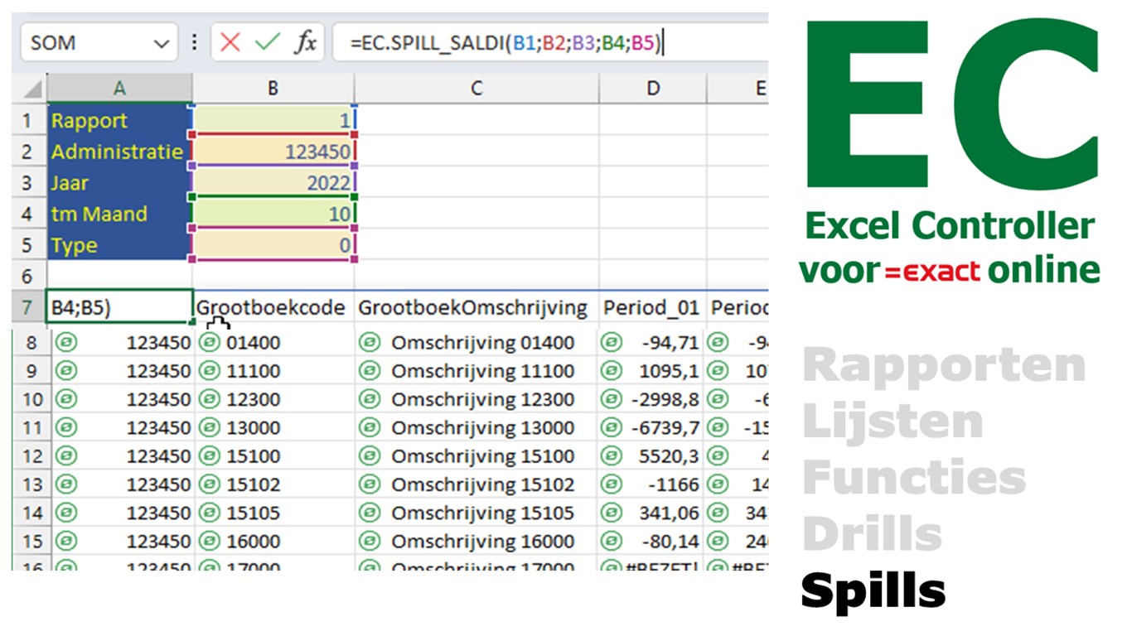This screenshot has height=636, width=1132.
Task: Click the Type label cell
Action: (120, 245)
